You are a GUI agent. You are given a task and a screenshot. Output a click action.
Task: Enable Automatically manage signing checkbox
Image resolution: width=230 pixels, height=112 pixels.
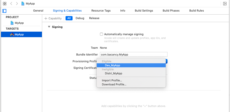pyautogui.click(x=101, y=34)
